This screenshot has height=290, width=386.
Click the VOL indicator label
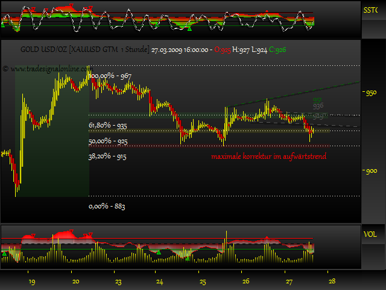(x=371, y=234)
